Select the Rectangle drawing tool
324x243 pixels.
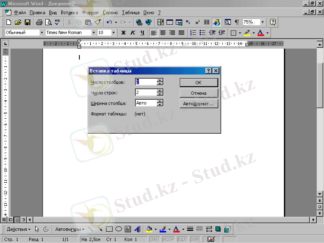(x=109, y=229)
